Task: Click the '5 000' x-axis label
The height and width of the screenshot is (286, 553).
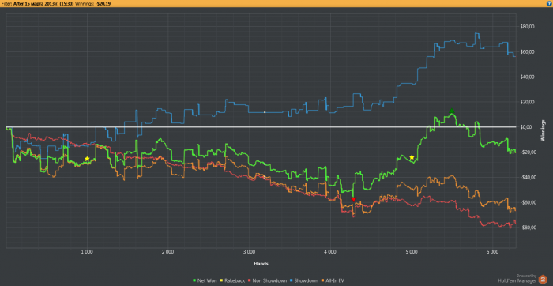Action: pyautogui.click(x=412, y=252)
